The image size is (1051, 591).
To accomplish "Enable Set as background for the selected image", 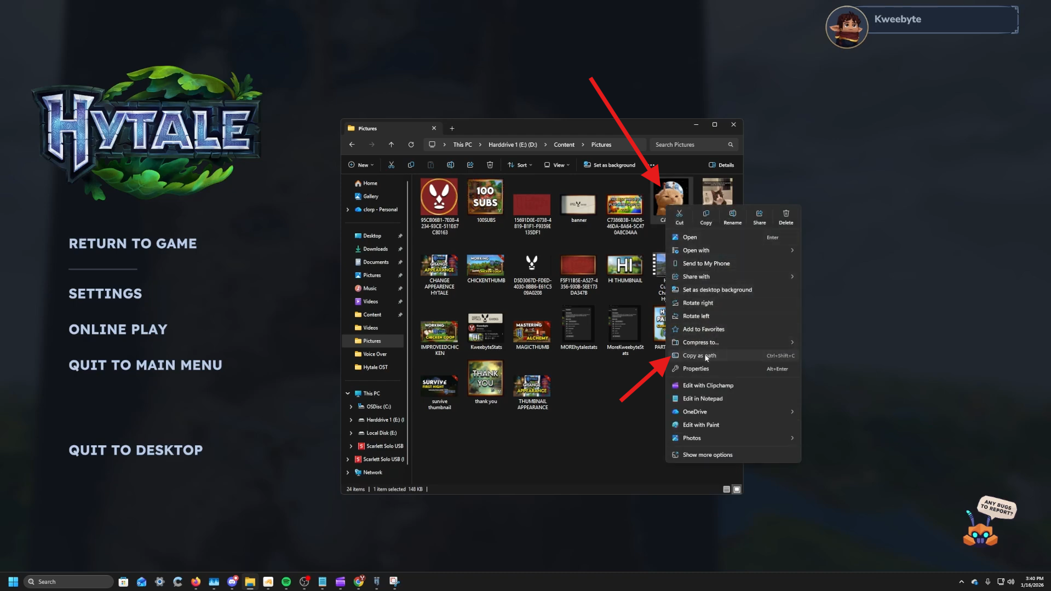I will (610, 164).
